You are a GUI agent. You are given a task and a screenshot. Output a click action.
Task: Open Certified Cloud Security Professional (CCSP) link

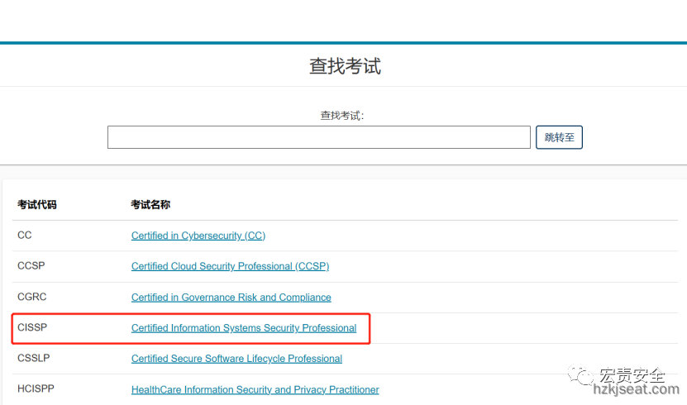[230, 266]
